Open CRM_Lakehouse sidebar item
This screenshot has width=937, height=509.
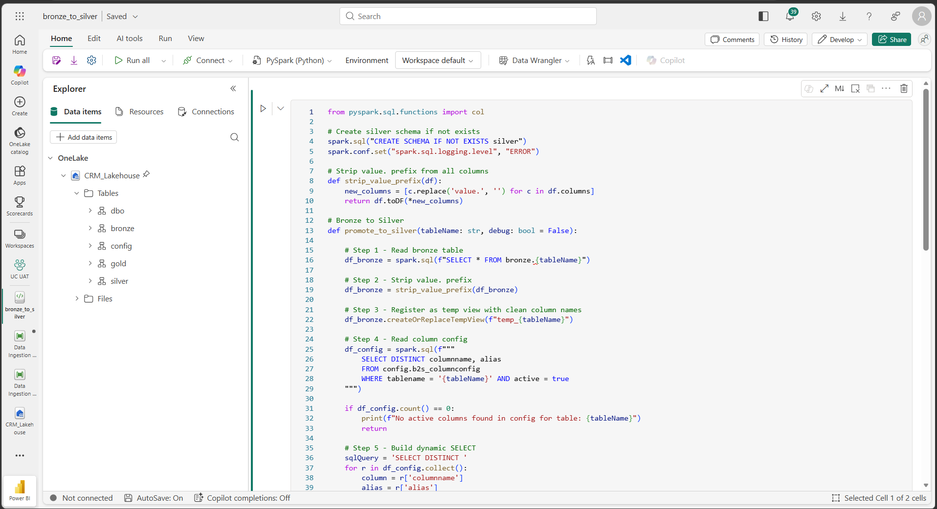point(20,421)
